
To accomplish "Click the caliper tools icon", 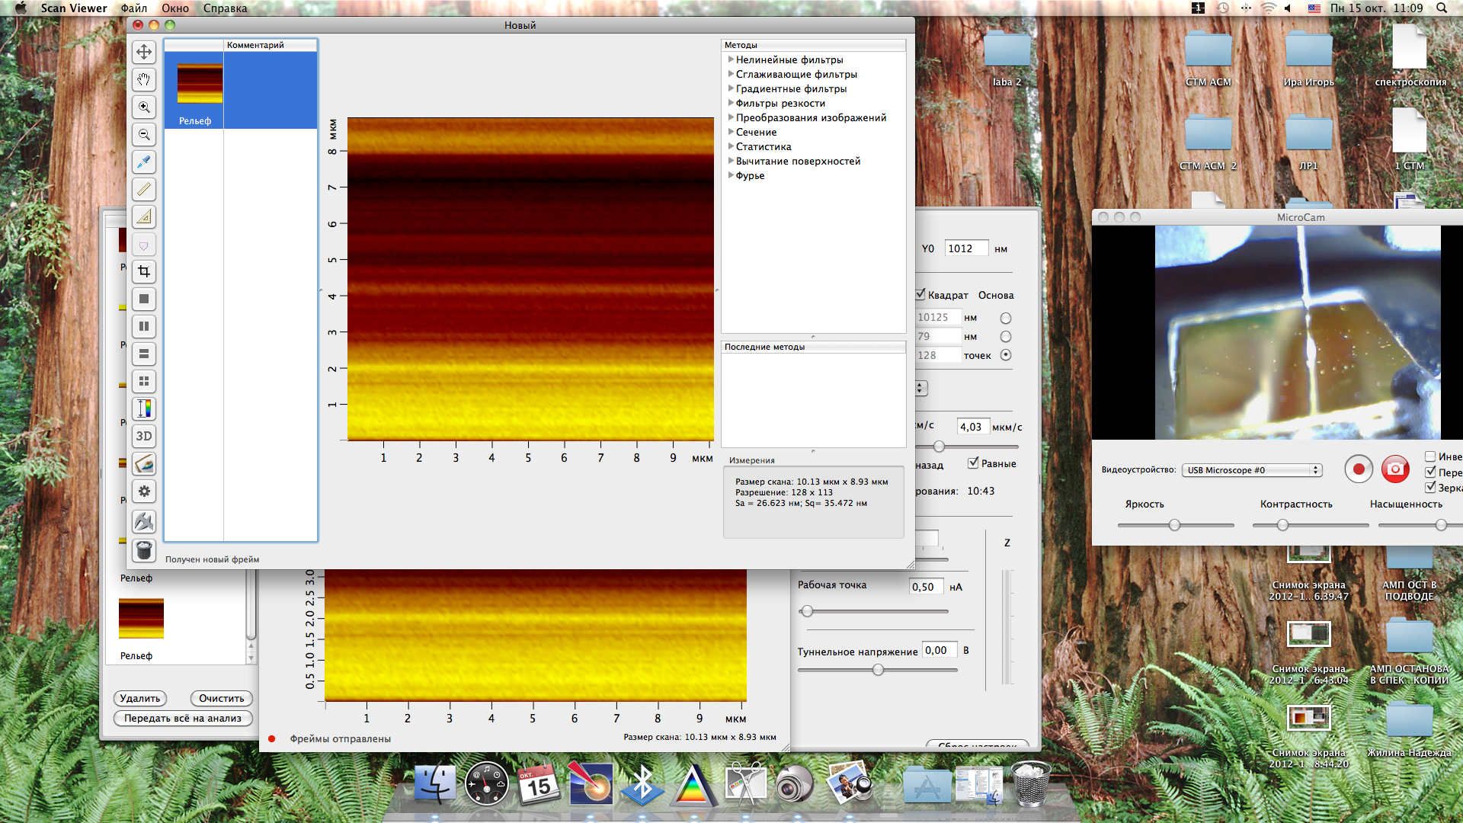I will coord(144,522).
